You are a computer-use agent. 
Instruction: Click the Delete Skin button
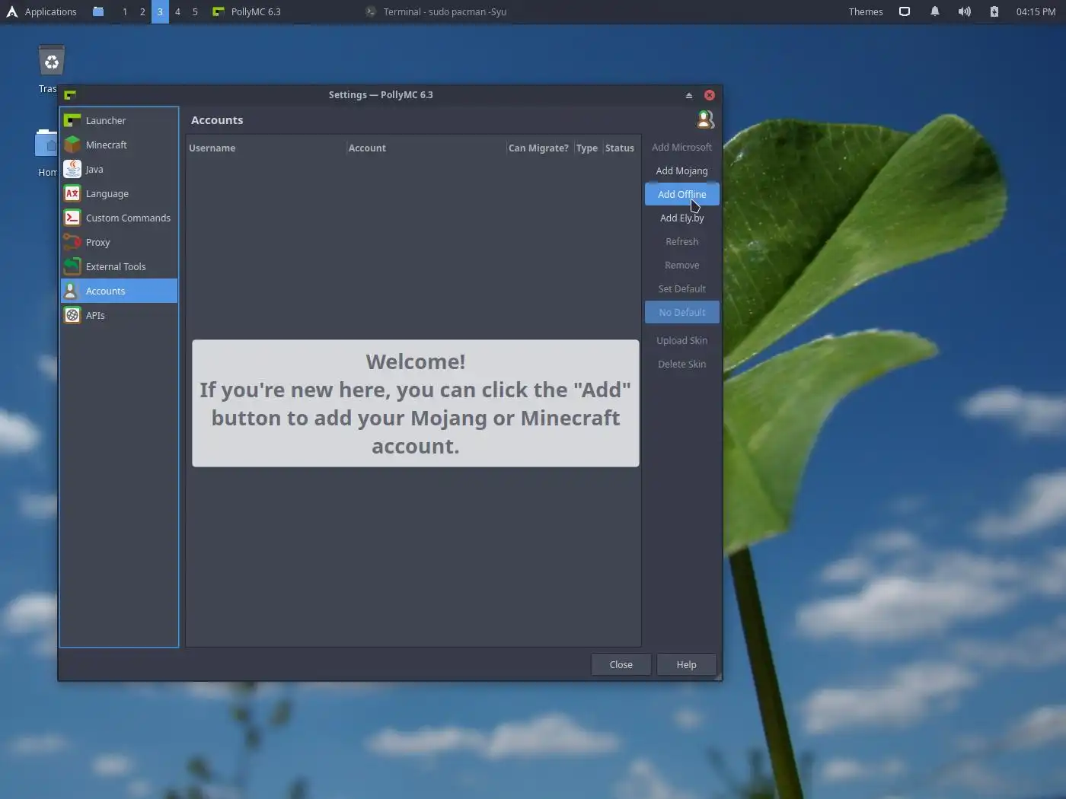pos(681,364)
